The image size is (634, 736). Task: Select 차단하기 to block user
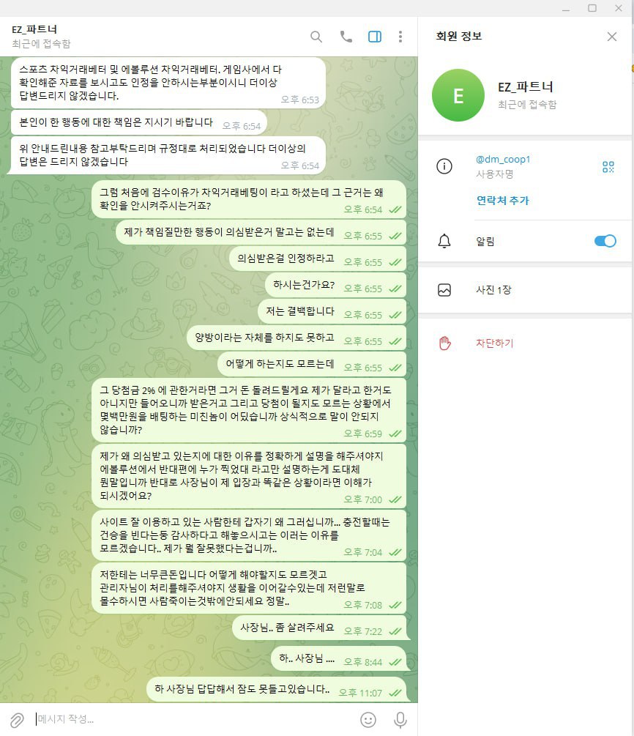click(495, 343)
